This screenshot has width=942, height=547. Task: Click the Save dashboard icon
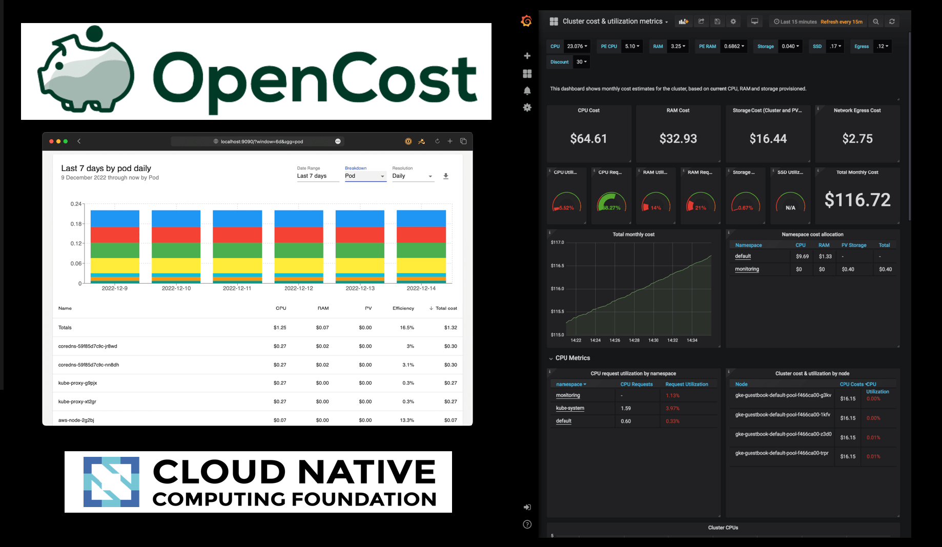coord(717,22)
